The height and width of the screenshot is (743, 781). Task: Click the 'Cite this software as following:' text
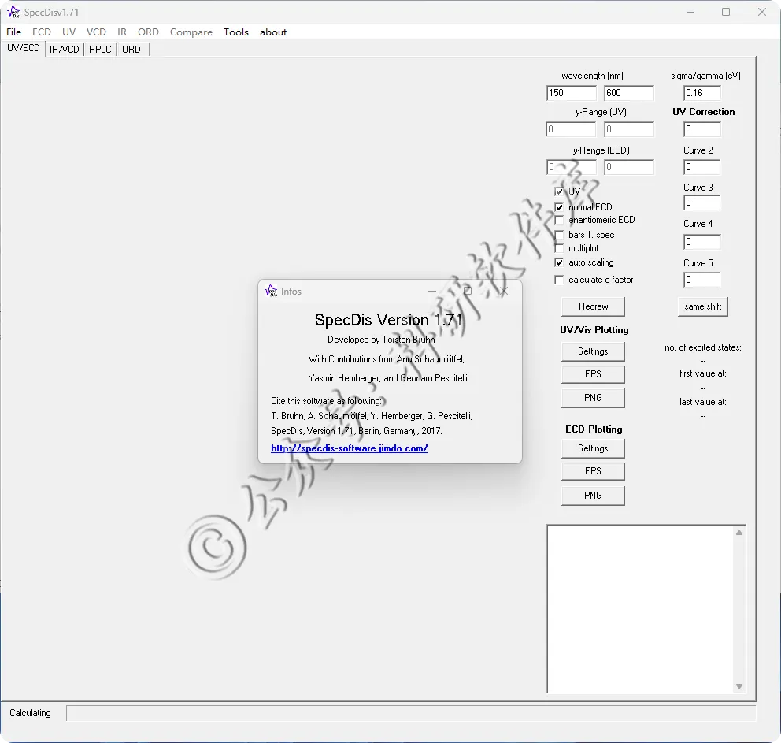pyautogui.click(x=326, y=401)
